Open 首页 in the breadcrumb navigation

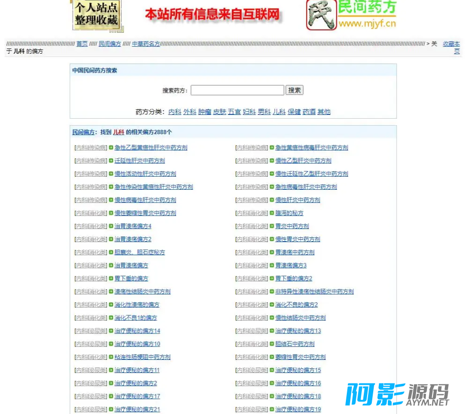click(82, 44)
